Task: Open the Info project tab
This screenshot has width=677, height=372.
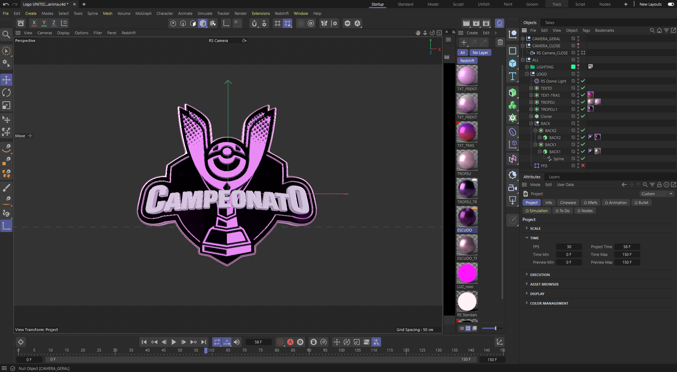Action: [x=549, y=203]
